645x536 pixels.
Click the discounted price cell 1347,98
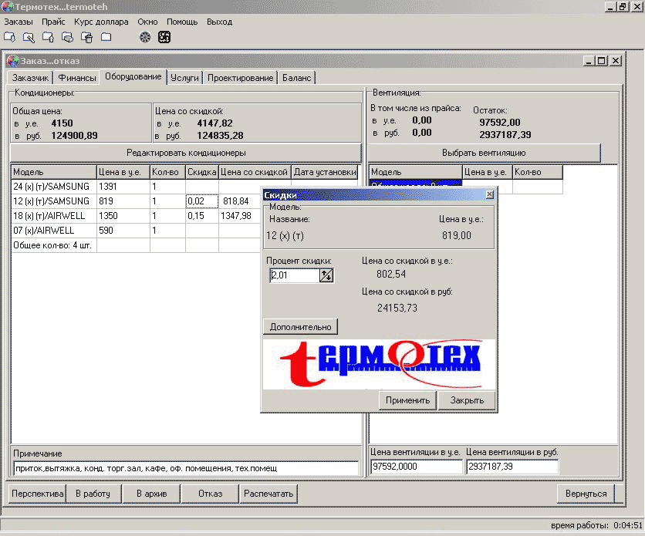[240, 216]
